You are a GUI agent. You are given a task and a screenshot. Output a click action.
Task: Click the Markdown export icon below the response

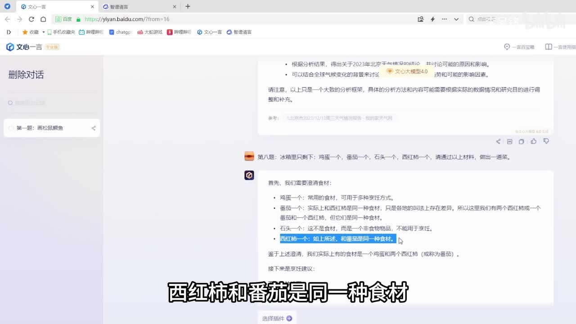coord(509,141)
